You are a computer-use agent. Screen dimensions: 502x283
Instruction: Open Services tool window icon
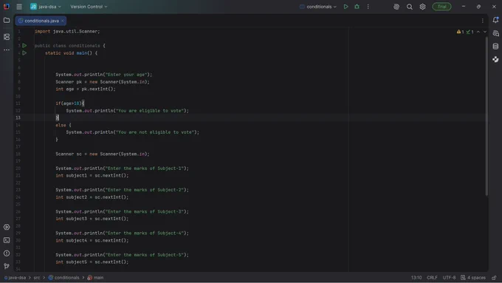coord(7,227)
